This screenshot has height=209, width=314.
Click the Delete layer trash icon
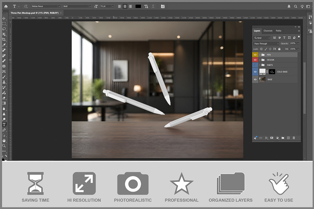294,138
